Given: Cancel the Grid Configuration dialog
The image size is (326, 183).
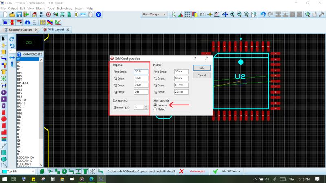Looking at the screenshot, I should [202, 76].
